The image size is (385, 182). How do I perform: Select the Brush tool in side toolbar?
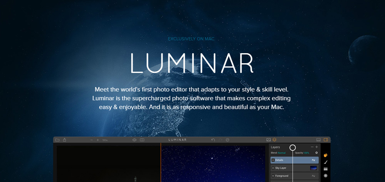326,162
